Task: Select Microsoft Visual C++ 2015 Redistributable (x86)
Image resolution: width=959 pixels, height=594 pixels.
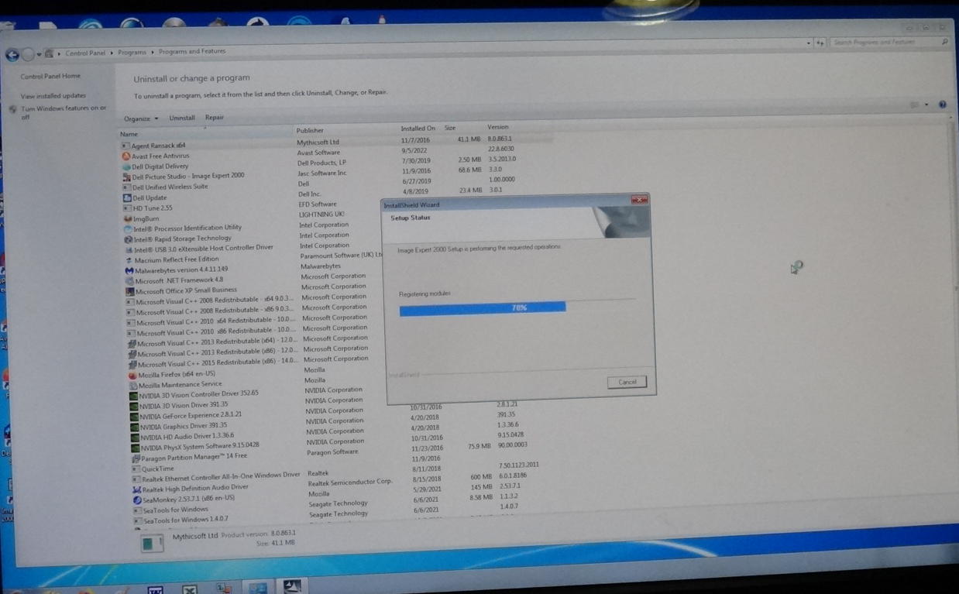Action: [x=217, y=362]
